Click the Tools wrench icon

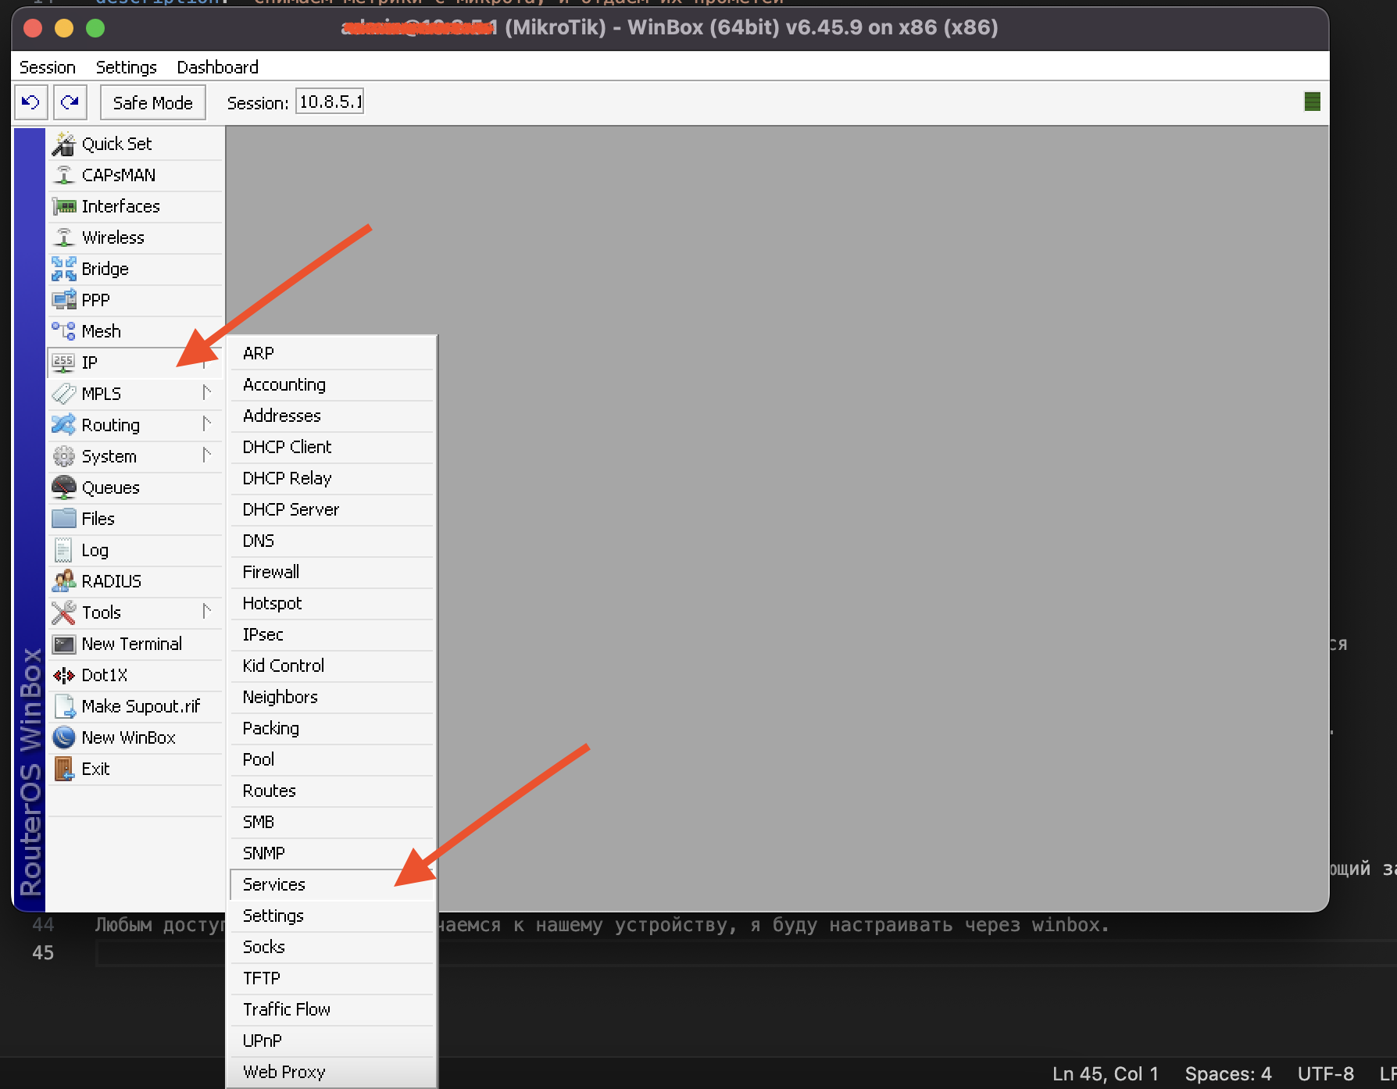pyautogui.click(x=63, y=612)
